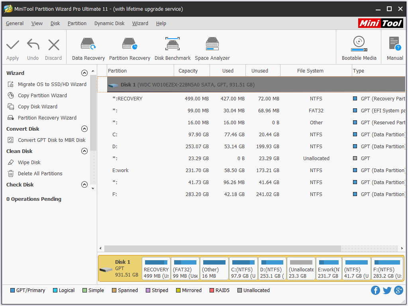Choose Convert GPT Disk to MBR Disk
408x306 pixels.
point(52,140)
